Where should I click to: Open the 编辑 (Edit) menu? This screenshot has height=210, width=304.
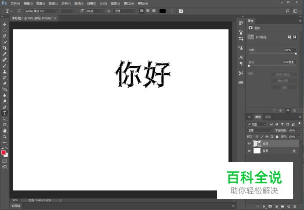click(28, 4)
